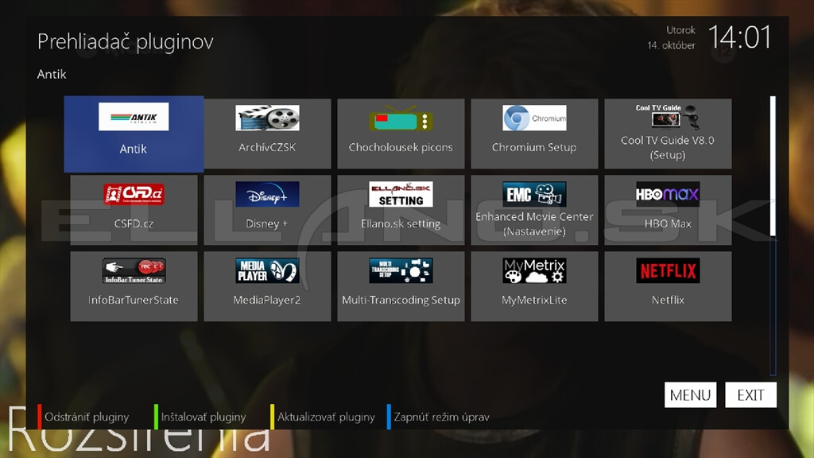Launch the Netflix plugin
The width and height of the screenshot is (814, 458).
point(668,286)
